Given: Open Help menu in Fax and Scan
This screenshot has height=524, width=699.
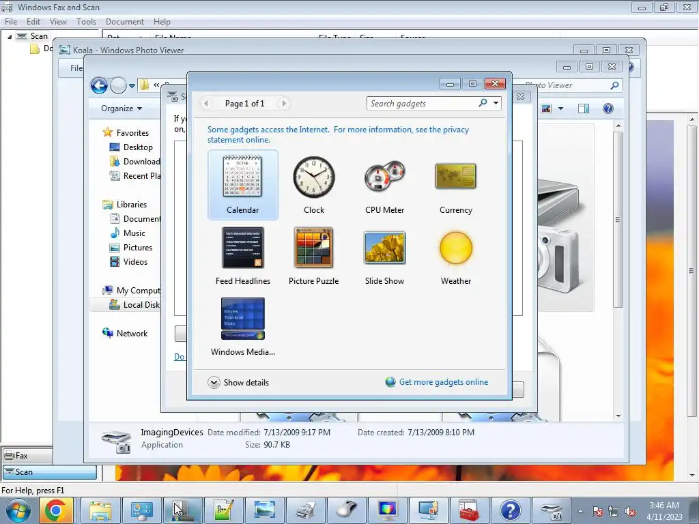Looking at the screenshot, I should [x=162, y=21].
